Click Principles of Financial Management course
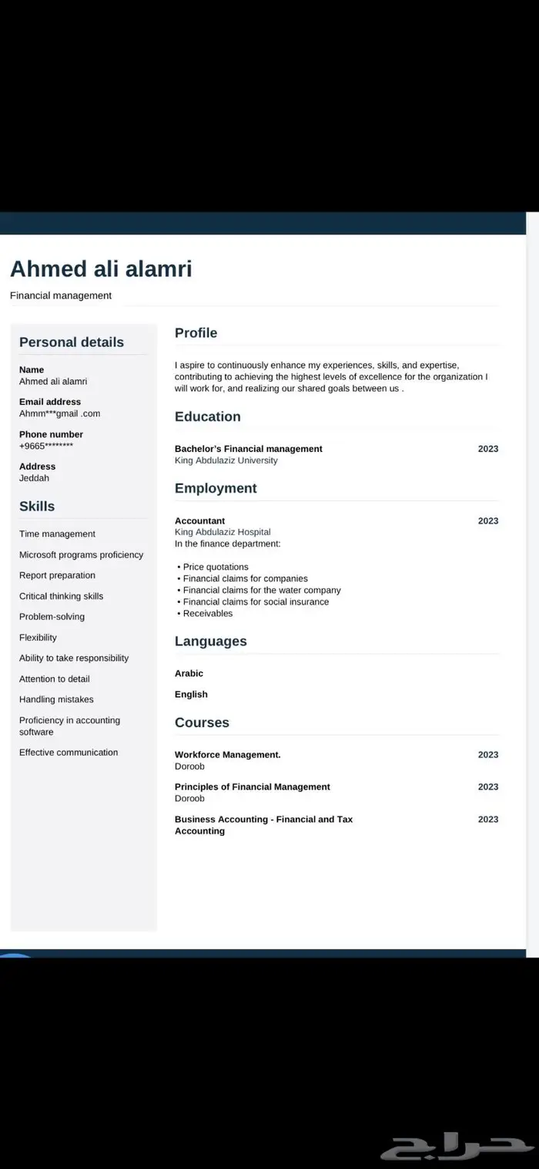 click(x=252, y=787)
